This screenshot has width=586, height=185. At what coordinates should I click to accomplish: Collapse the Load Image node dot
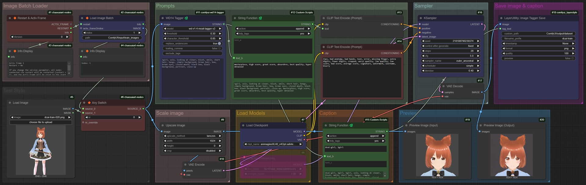(x=10, y=103)
